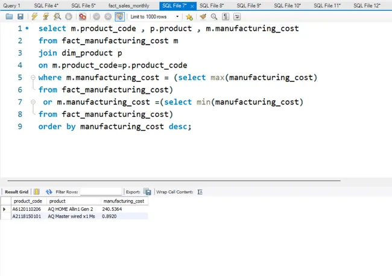Sort by product_code column header
Image resolution: width=392 pixels, height=276 pixels.
(x=28, y=201)
